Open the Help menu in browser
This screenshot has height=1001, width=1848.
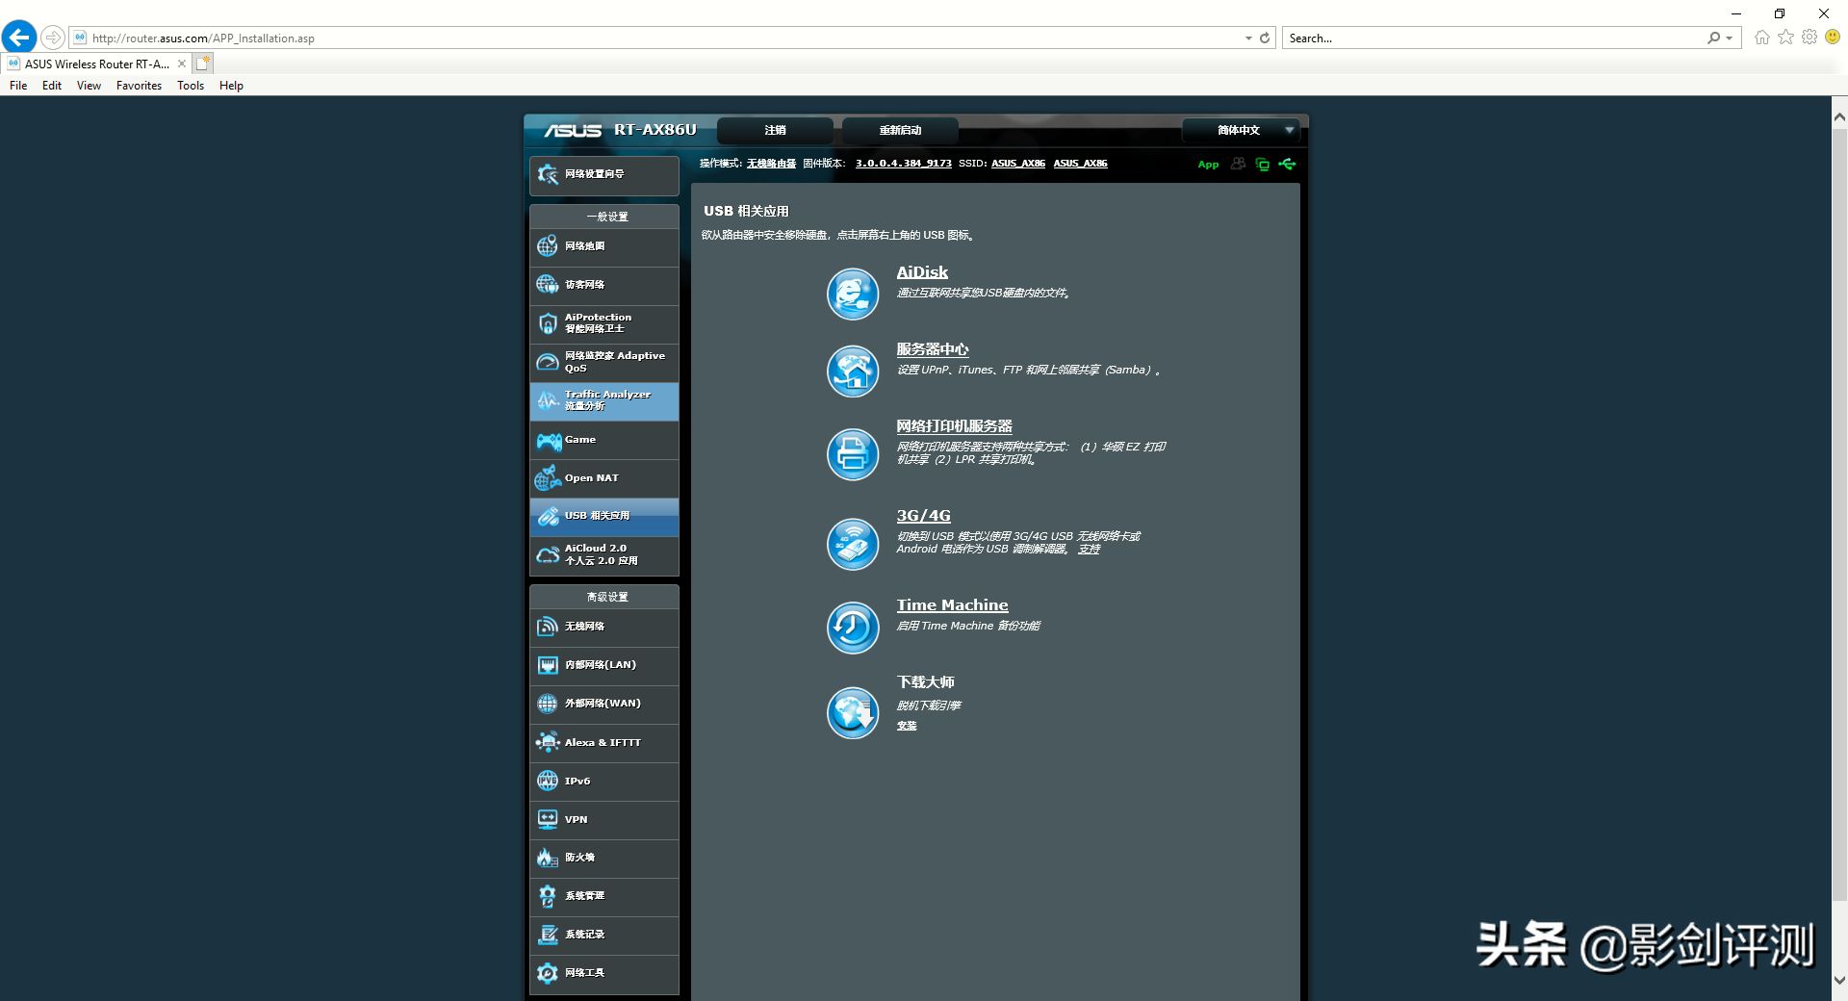coord(231,86)
